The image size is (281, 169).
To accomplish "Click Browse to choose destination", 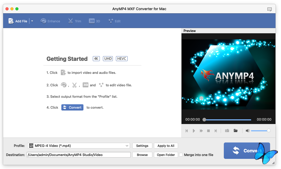I will (x=142, y=155).
